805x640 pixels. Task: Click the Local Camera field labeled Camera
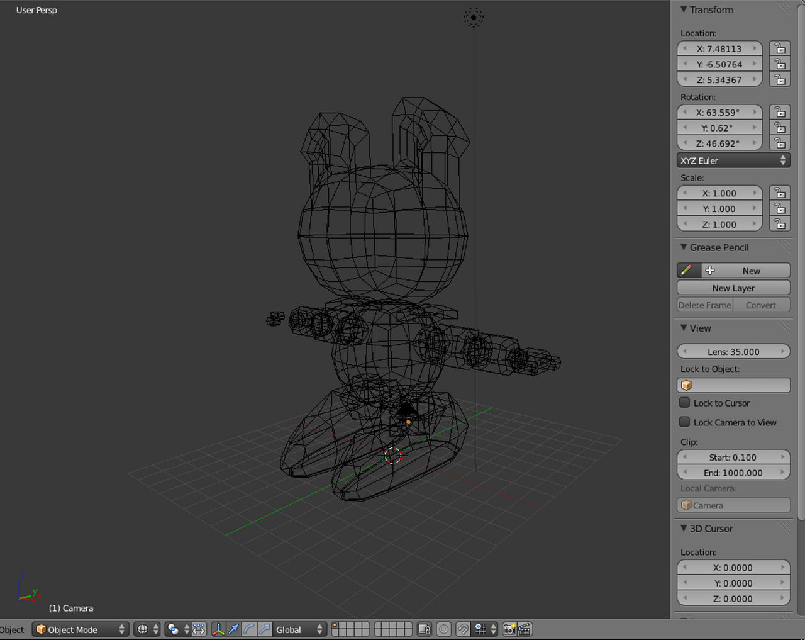[x=733, y=505]
